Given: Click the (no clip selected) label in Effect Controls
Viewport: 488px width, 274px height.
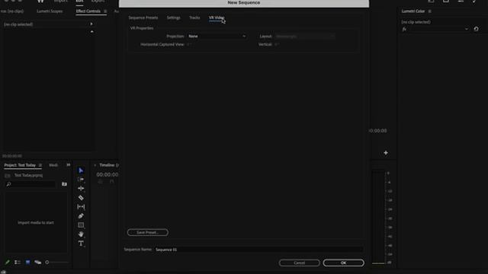Looking at the screenshot, I should (18, 24).
